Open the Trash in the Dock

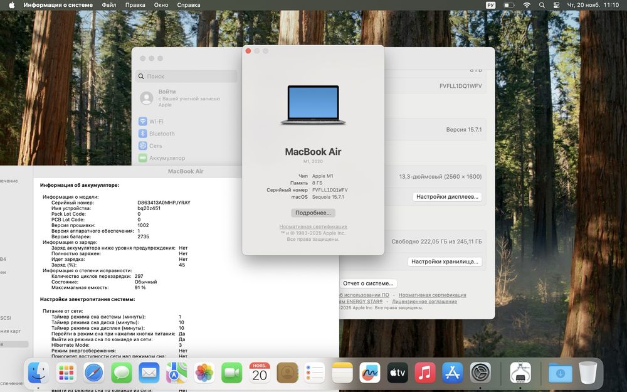pos(588,373)
